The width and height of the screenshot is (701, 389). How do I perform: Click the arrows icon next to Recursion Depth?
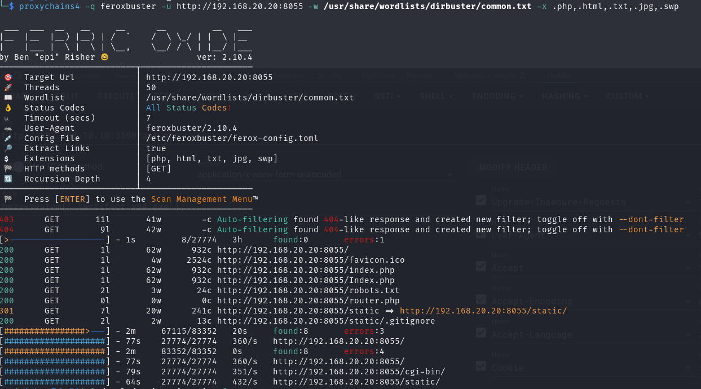pos(8,179)
